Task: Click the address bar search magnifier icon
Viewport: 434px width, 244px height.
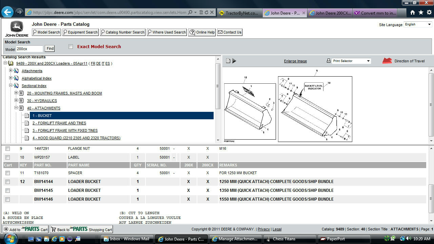Action: point(190,12)
